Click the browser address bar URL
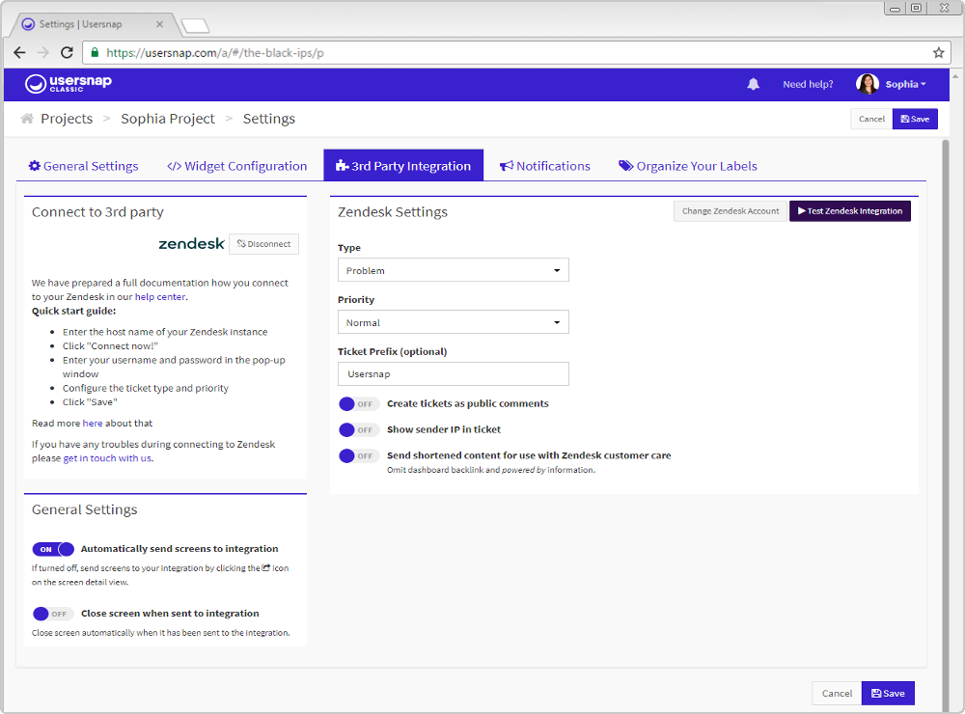Screen dimensions: 965x714 click(215, 53)
